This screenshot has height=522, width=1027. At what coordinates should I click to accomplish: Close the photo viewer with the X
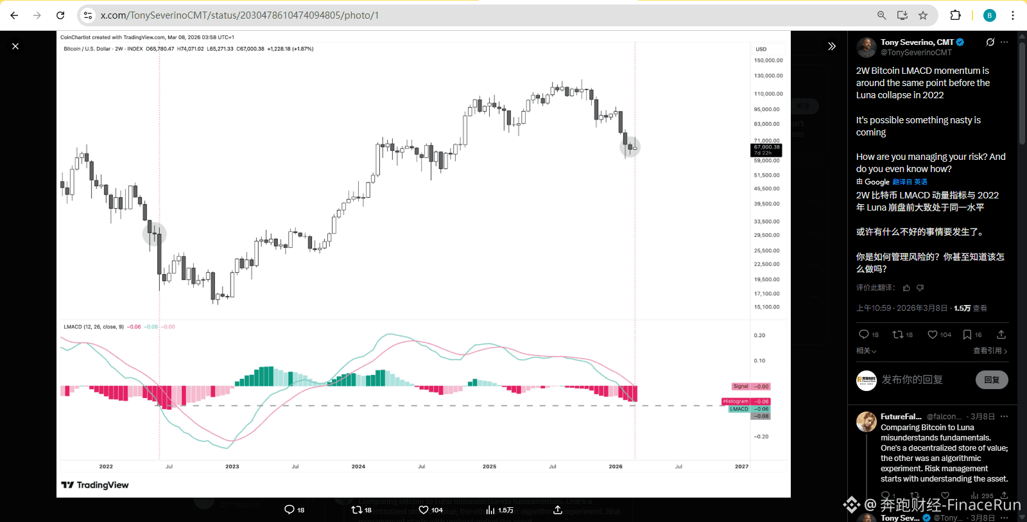tap(15, 46)
